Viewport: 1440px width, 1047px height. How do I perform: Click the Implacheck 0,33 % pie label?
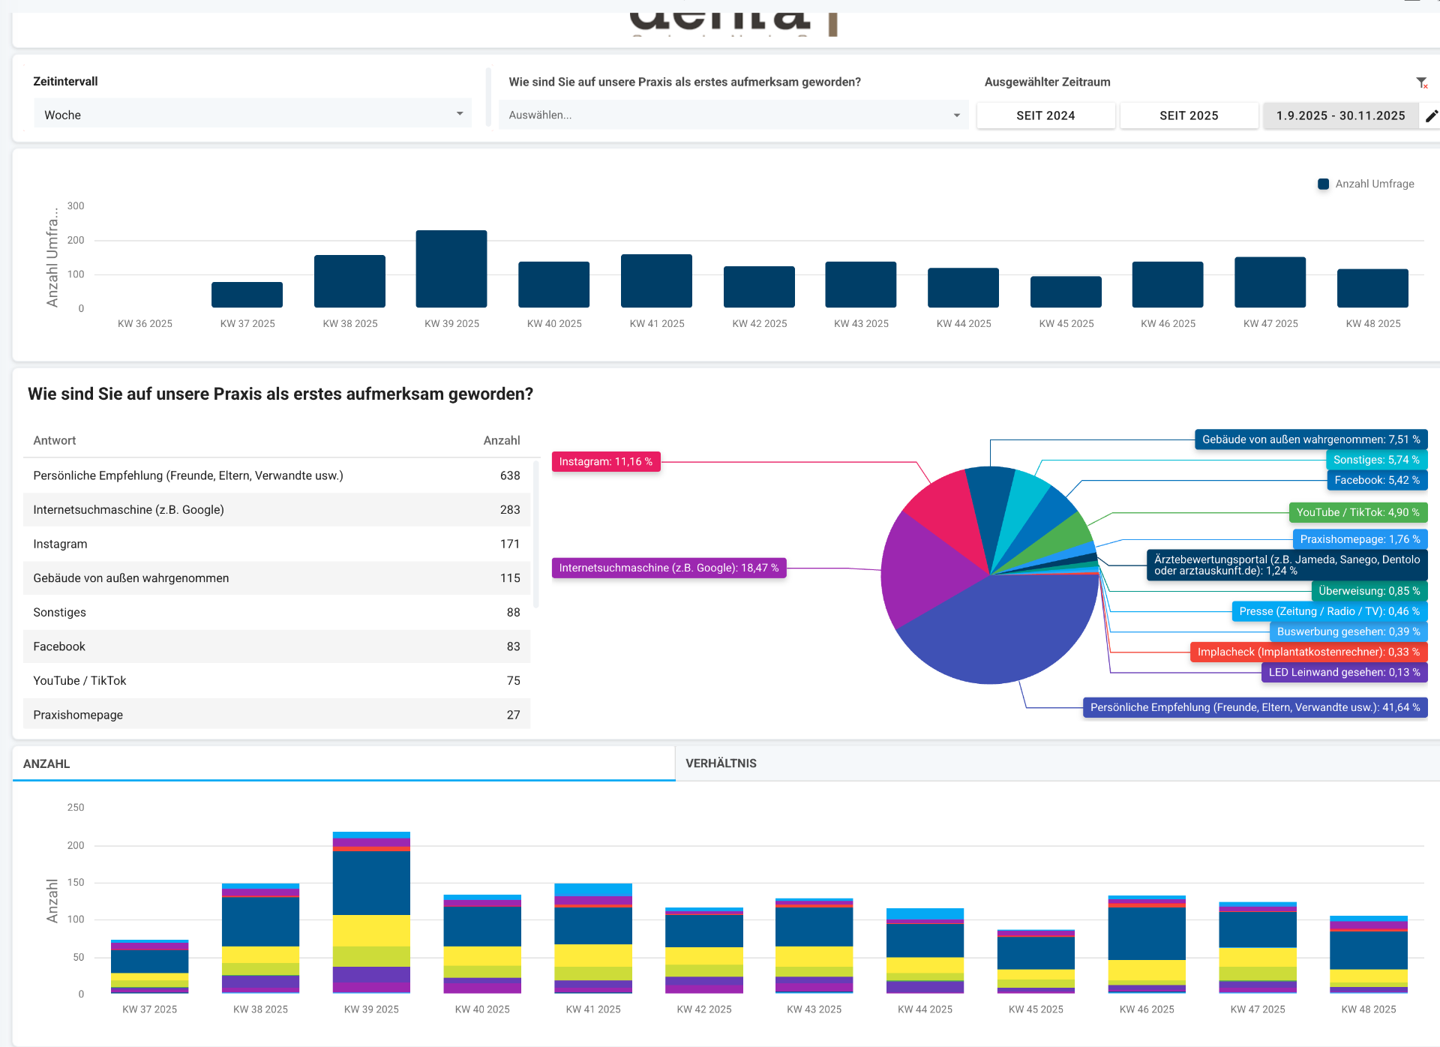coord(1309,652)
